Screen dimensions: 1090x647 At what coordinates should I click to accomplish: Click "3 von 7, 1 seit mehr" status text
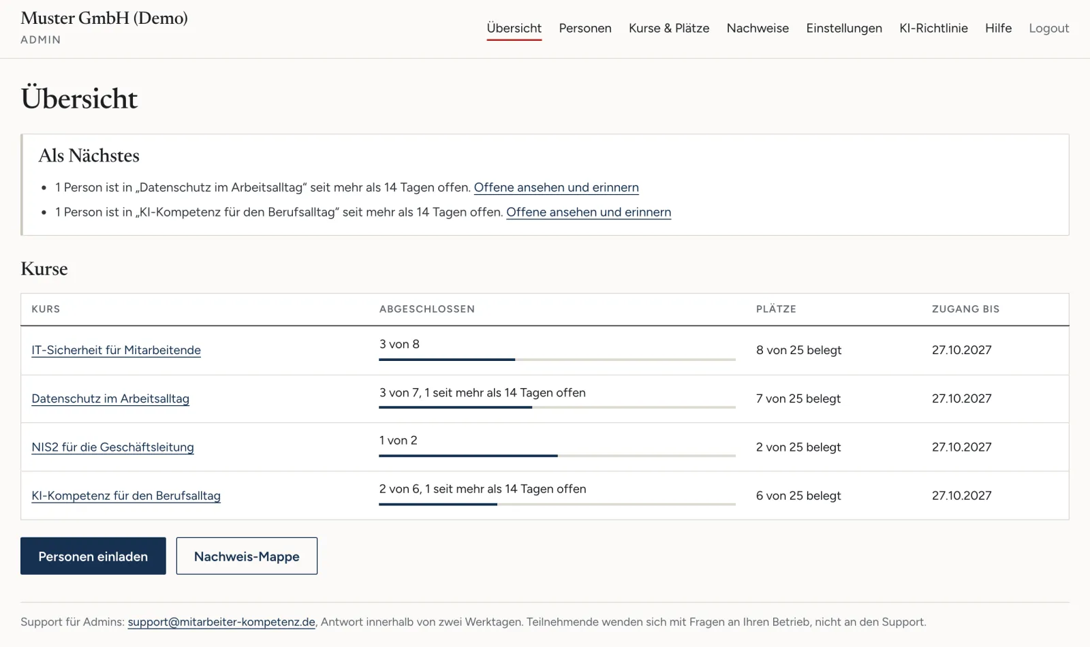pyautogui.click(x=482, y=392)
